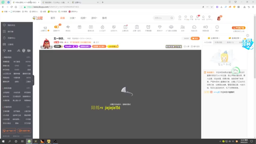Image resolution: width=256 pixels, height=144 pixels.
Task: Expand all items in 手游休闲 section
Action: (28, 107)
